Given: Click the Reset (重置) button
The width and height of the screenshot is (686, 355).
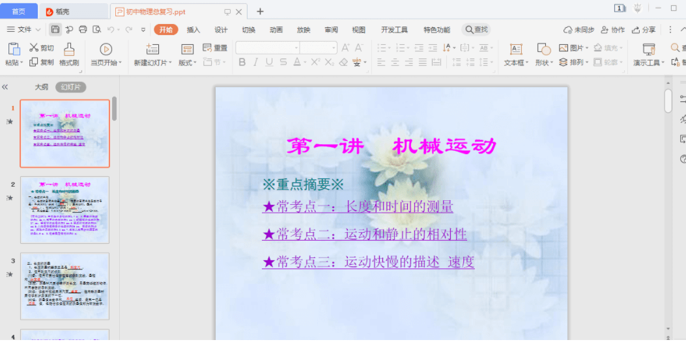Looking at the screenshot, I should pos(215,47).
